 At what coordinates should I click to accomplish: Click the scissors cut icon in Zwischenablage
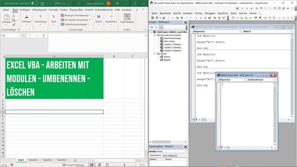pos(13,16)
